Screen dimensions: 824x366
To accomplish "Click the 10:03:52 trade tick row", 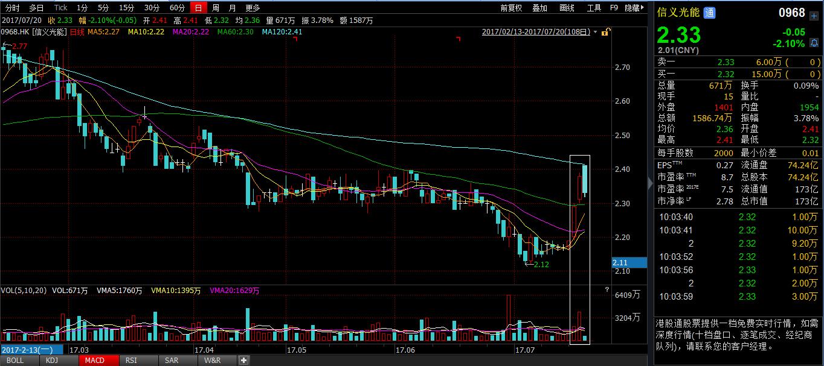I will (739, 257).
